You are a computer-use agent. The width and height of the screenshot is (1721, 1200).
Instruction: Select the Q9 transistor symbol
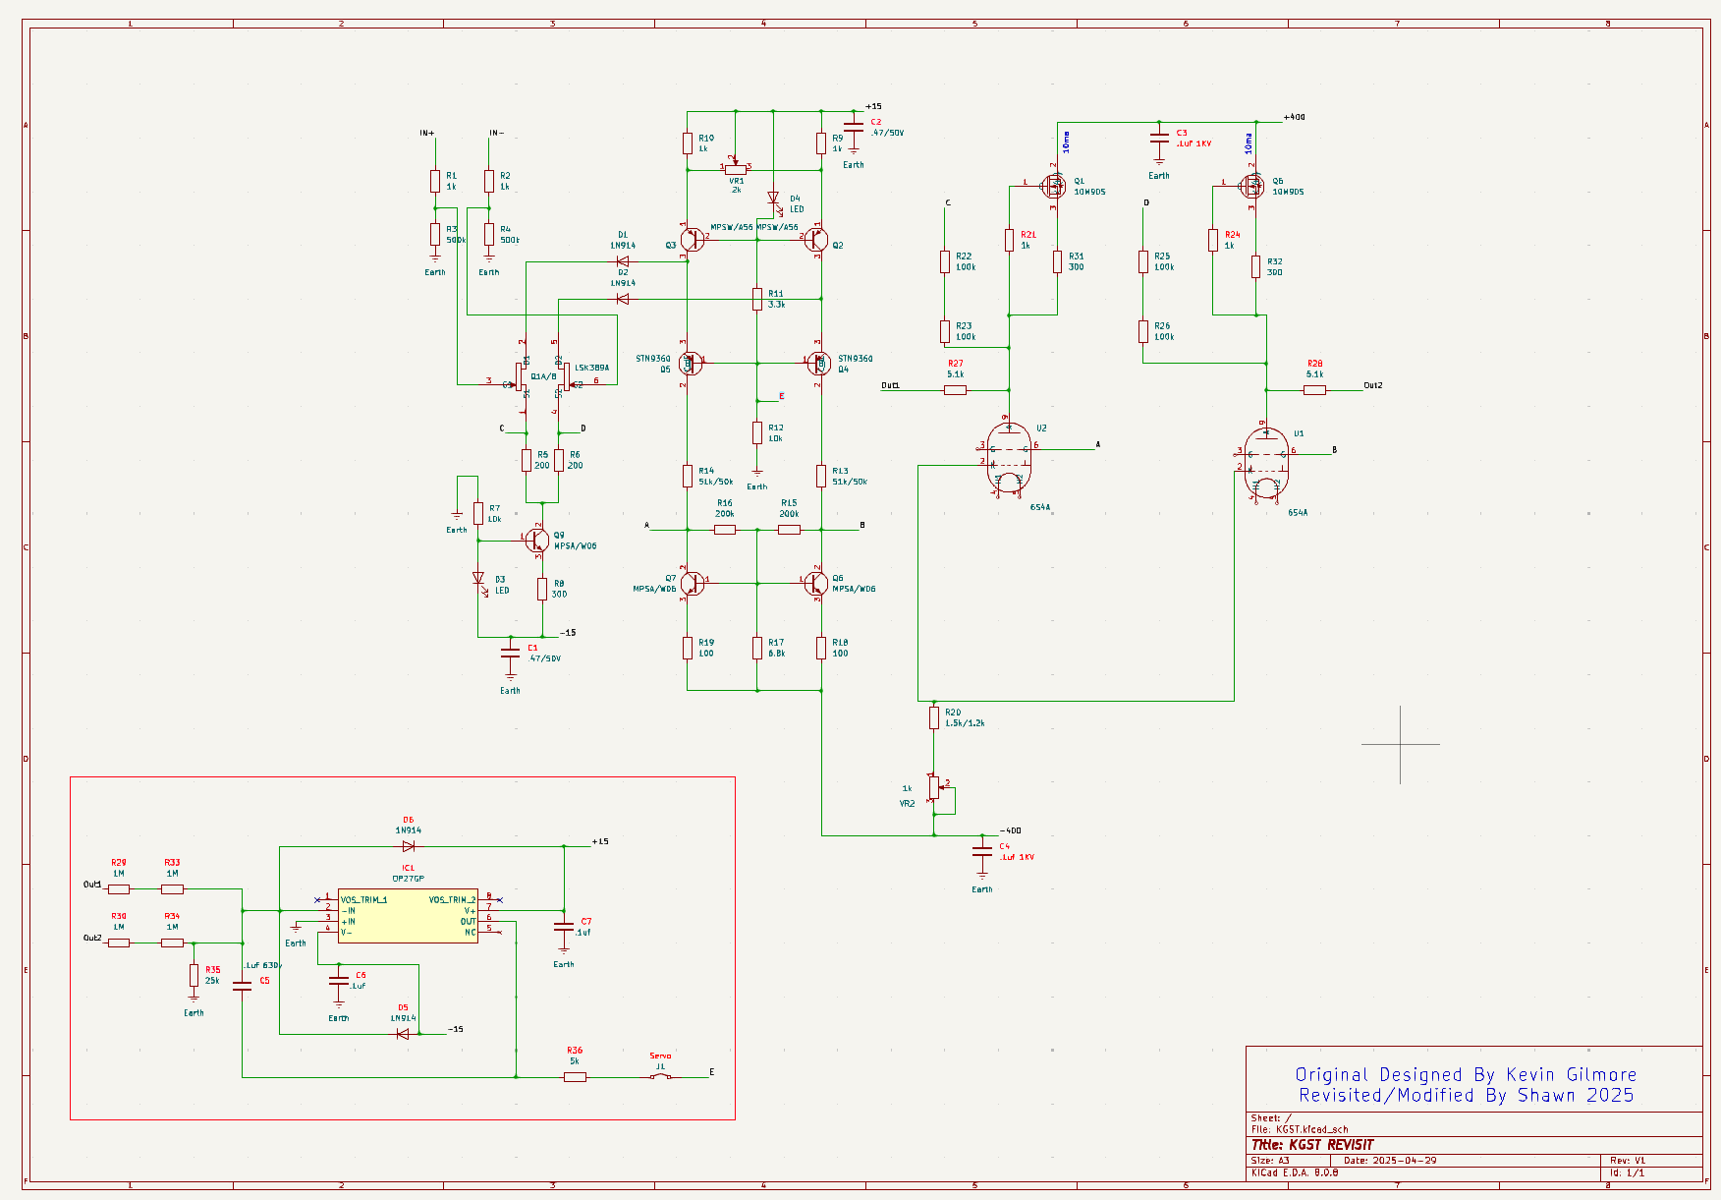(536, 540)
